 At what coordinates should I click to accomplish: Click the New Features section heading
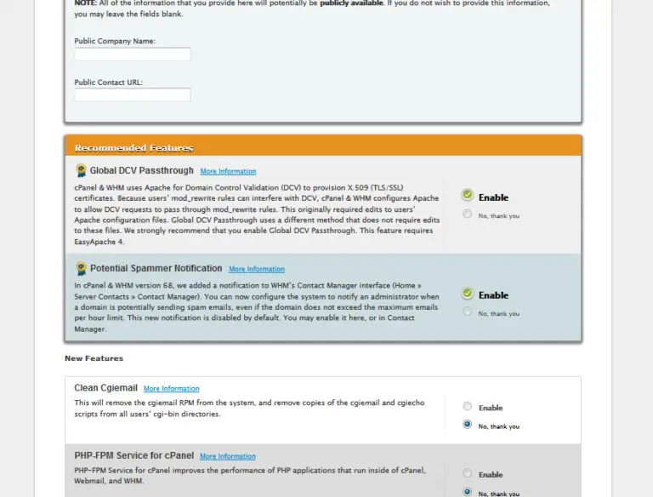pos(94,358)
